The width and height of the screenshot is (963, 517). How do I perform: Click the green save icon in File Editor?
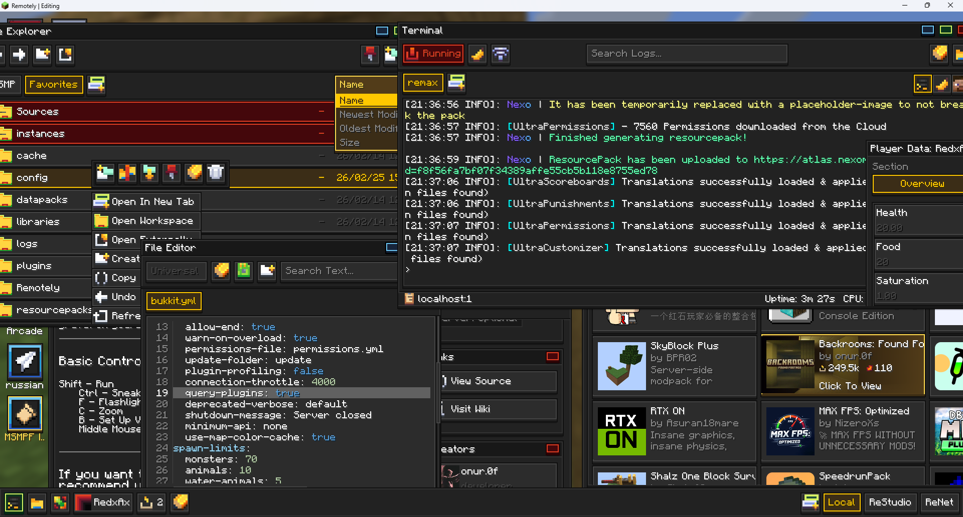point(244,271)
